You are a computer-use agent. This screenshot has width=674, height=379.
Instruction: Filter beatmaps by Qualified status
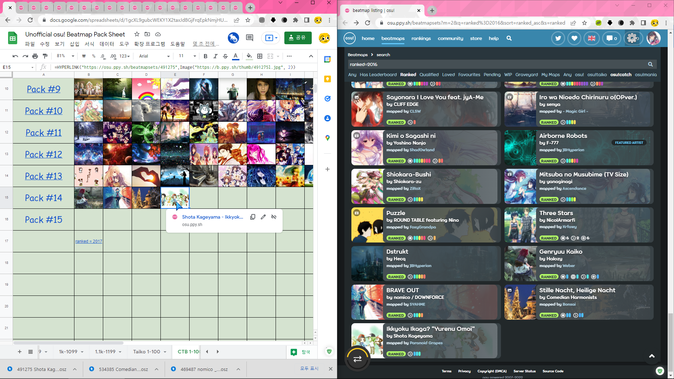point(429,75)
